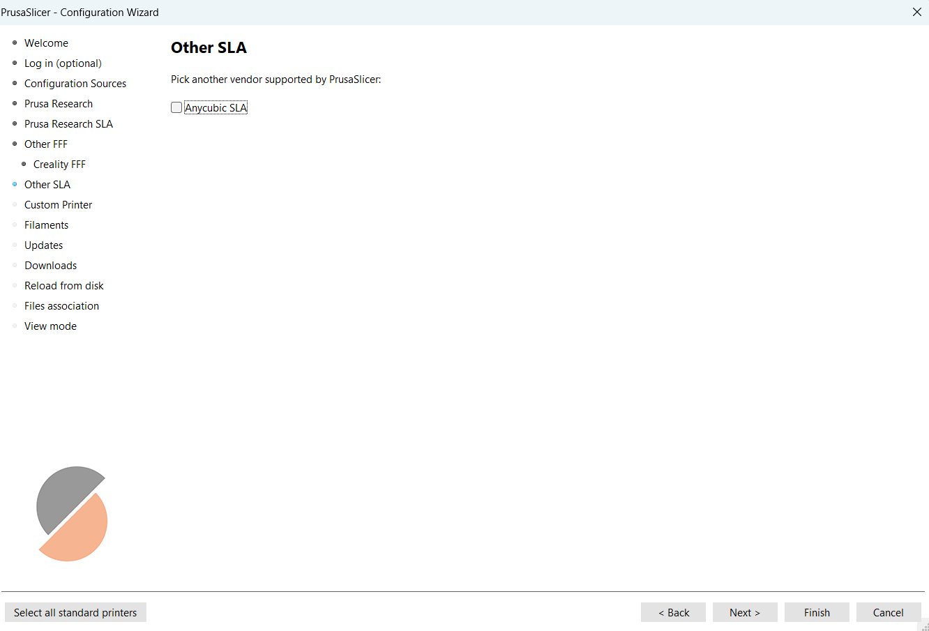This screenshot has width=929, height=631.
Task: Jump to the Prusa Research page
Action: (59, 104)
